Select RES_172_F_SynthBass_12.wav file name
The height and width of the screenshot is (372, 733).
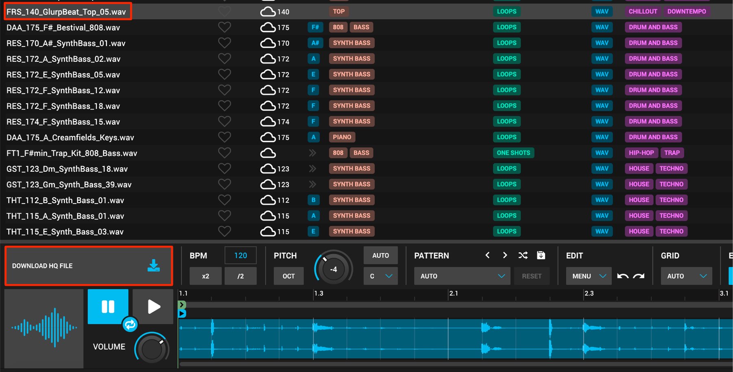click(63, 90)
